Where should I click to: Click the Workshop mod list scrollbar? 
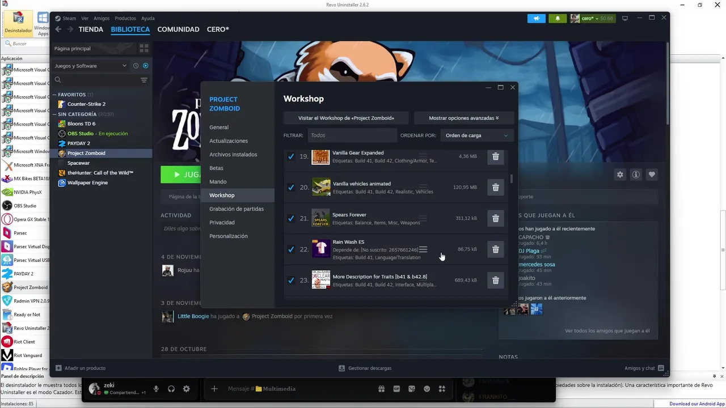coord(511,179)
